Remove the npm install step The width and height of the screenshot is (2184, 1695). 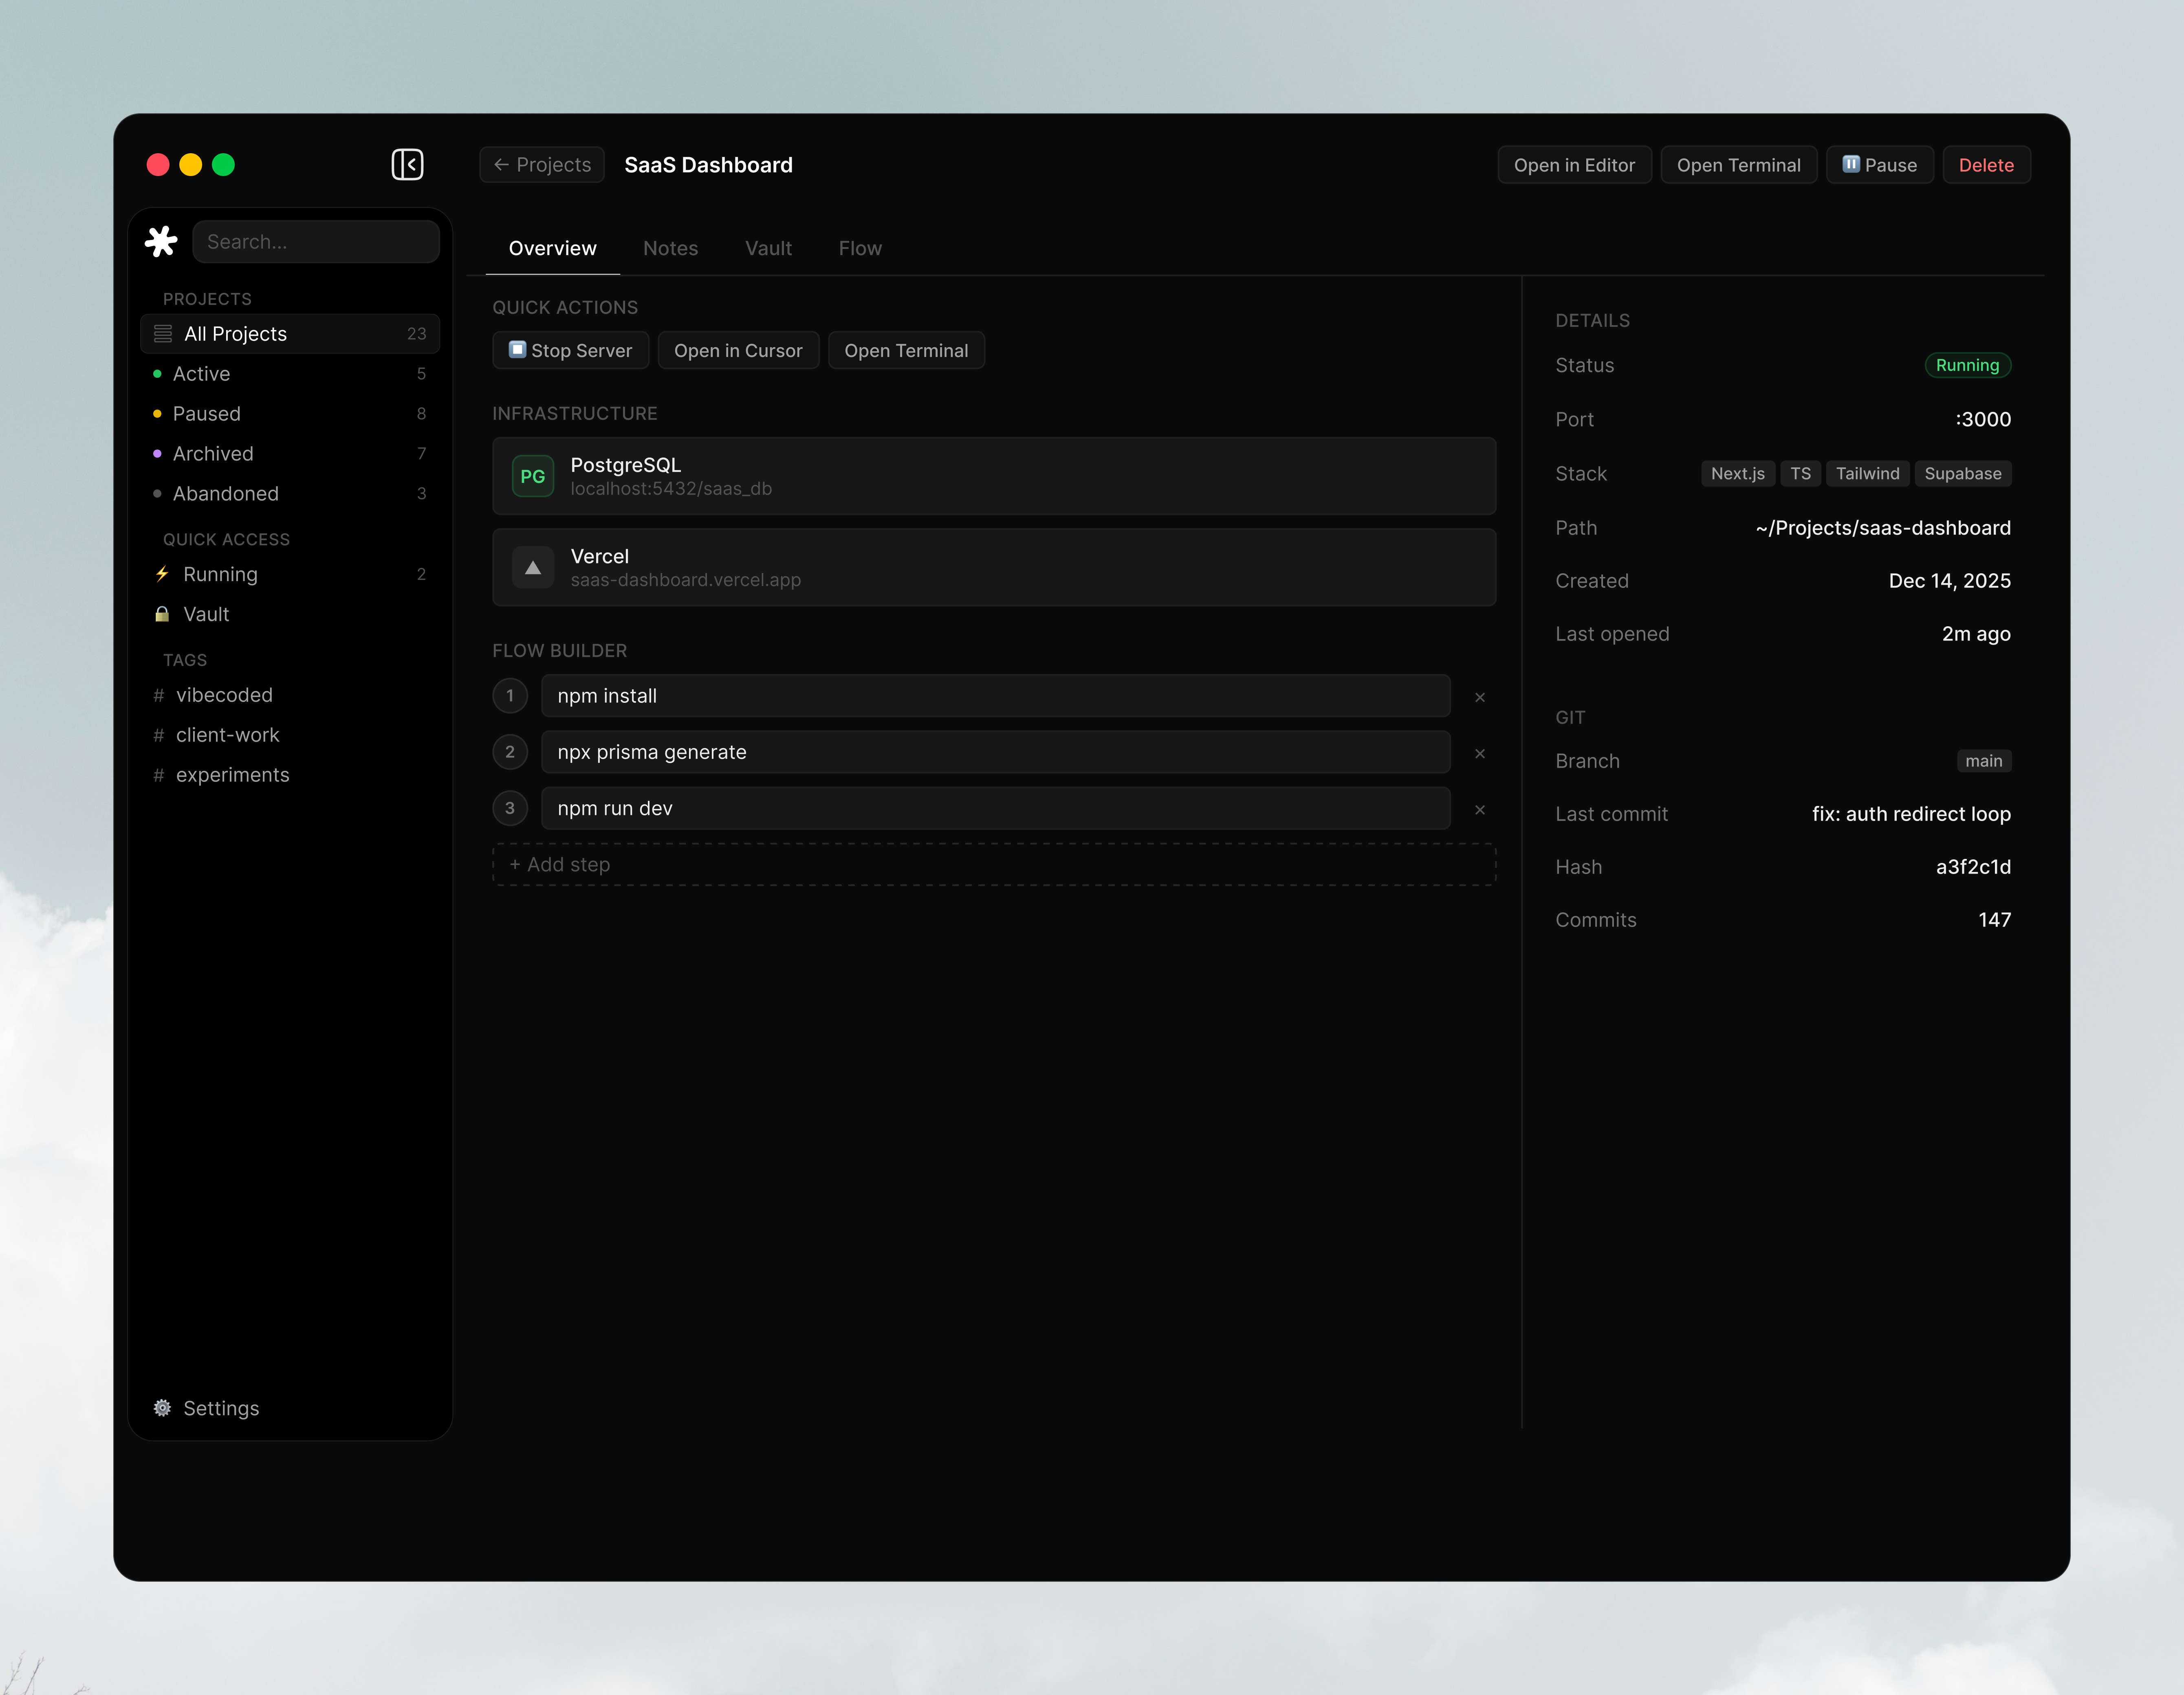click(1480, 697)
